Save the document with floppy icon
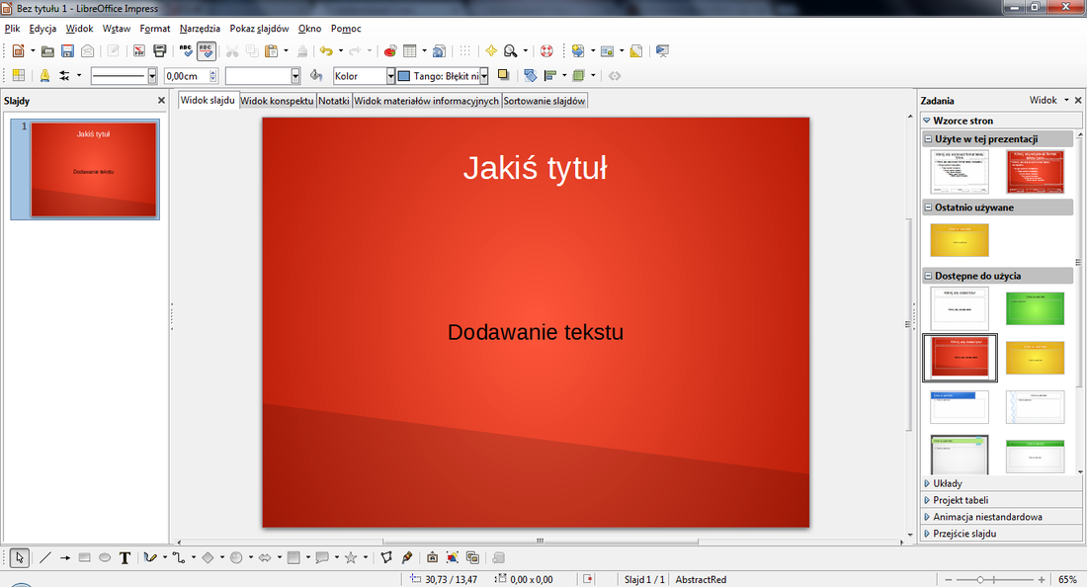This screenshot has height=587, width=1087. tap(67, 50)
